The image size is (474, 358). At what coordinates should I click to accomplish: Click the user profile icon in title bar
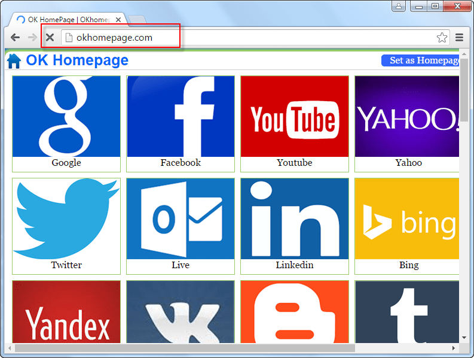(x=399, y=6)
